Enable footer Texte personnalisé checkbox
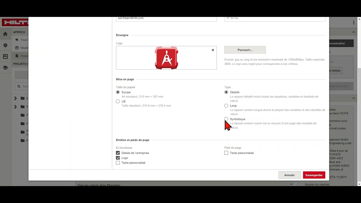 [226, 153]
